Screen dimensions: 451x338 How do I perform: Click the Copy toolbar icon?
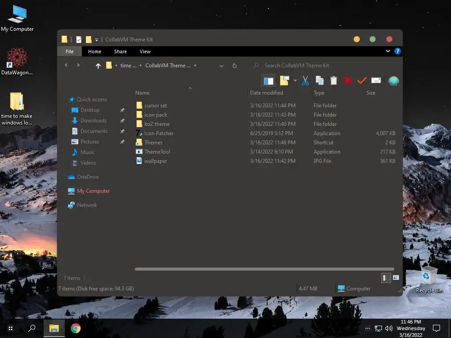320,81
